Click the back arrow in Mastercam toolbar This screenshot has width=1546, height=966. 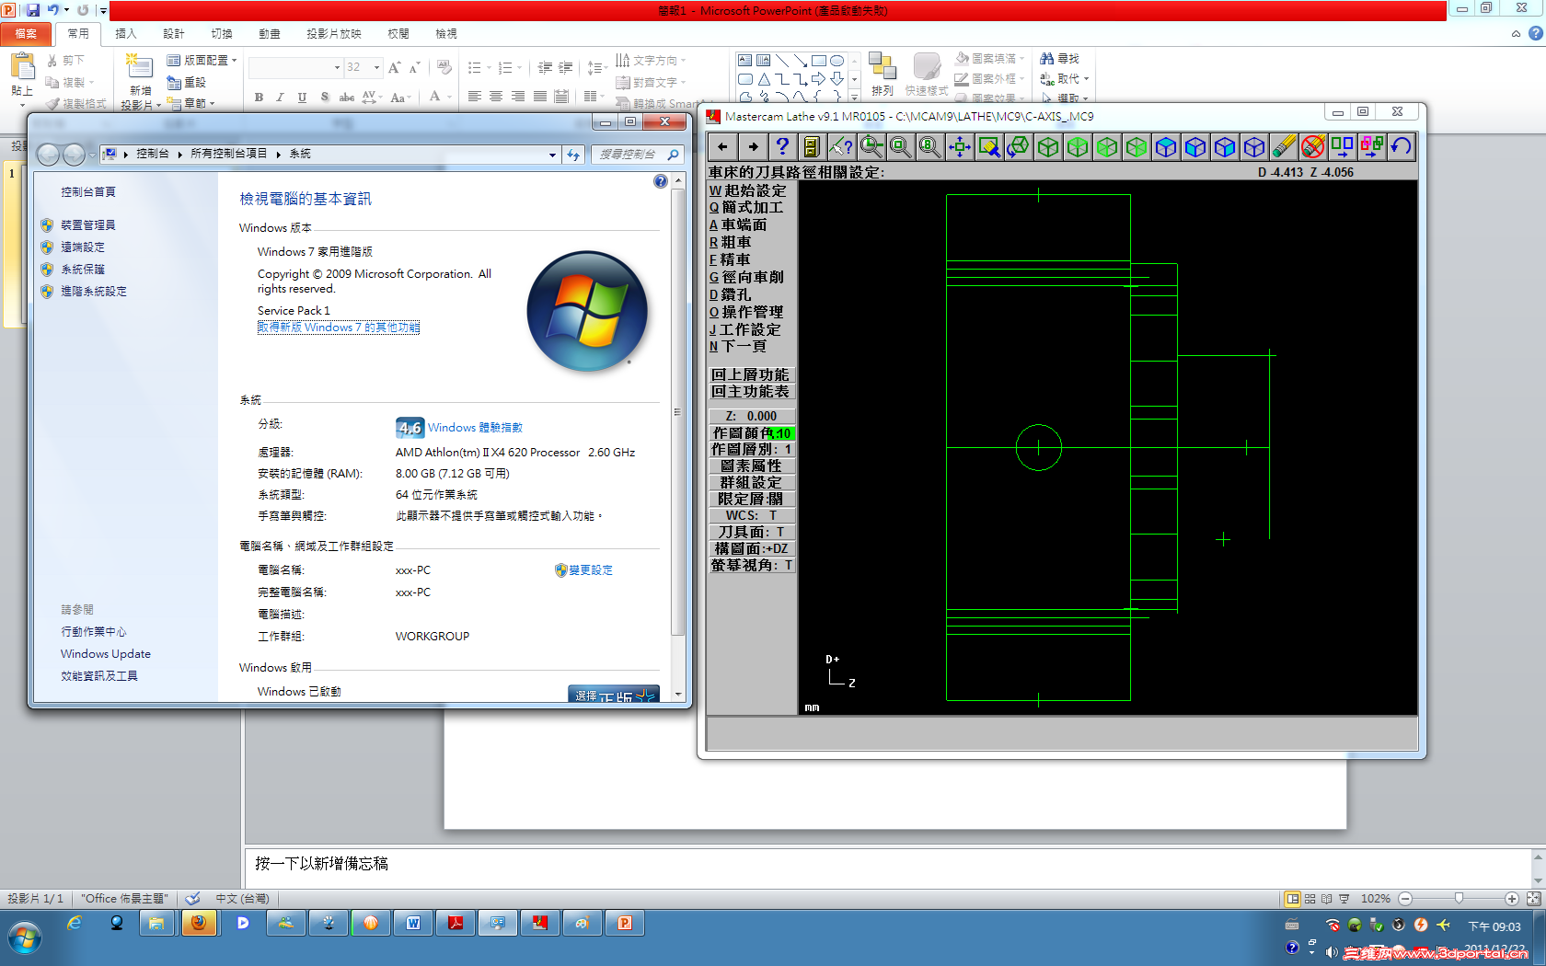pyautogui.click(x=722, y=146)
